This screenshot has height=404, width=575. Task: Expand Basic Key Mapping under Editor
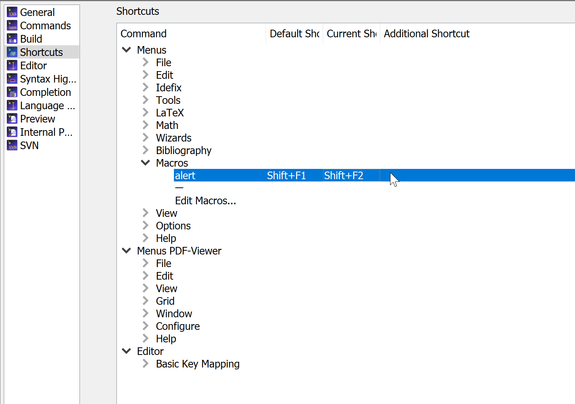click(145, 363)
